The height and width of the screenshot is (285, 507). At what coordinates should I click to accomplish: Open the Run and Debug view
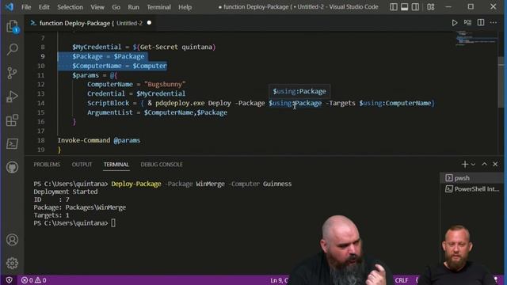click(x=13, y=97)
